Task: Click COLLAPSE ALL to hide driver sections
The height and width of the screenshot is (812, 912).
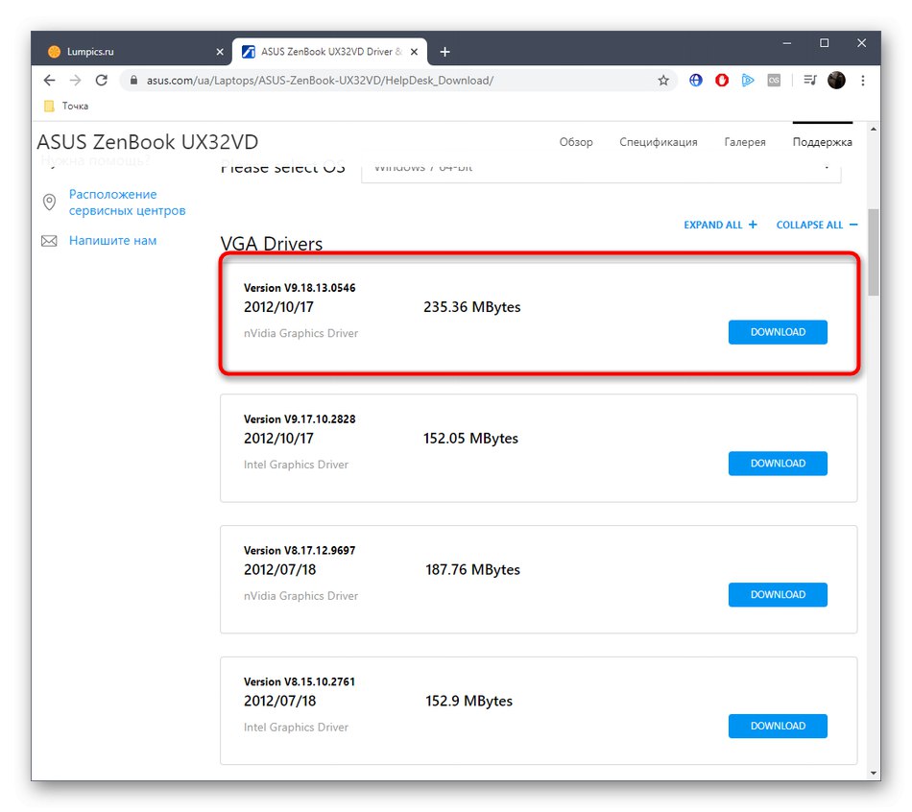Action: coord(815,224)
